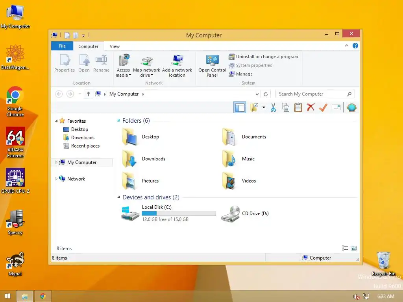Open the Access media dropdown
The image size is (403, 302).
tap(123, 66)
